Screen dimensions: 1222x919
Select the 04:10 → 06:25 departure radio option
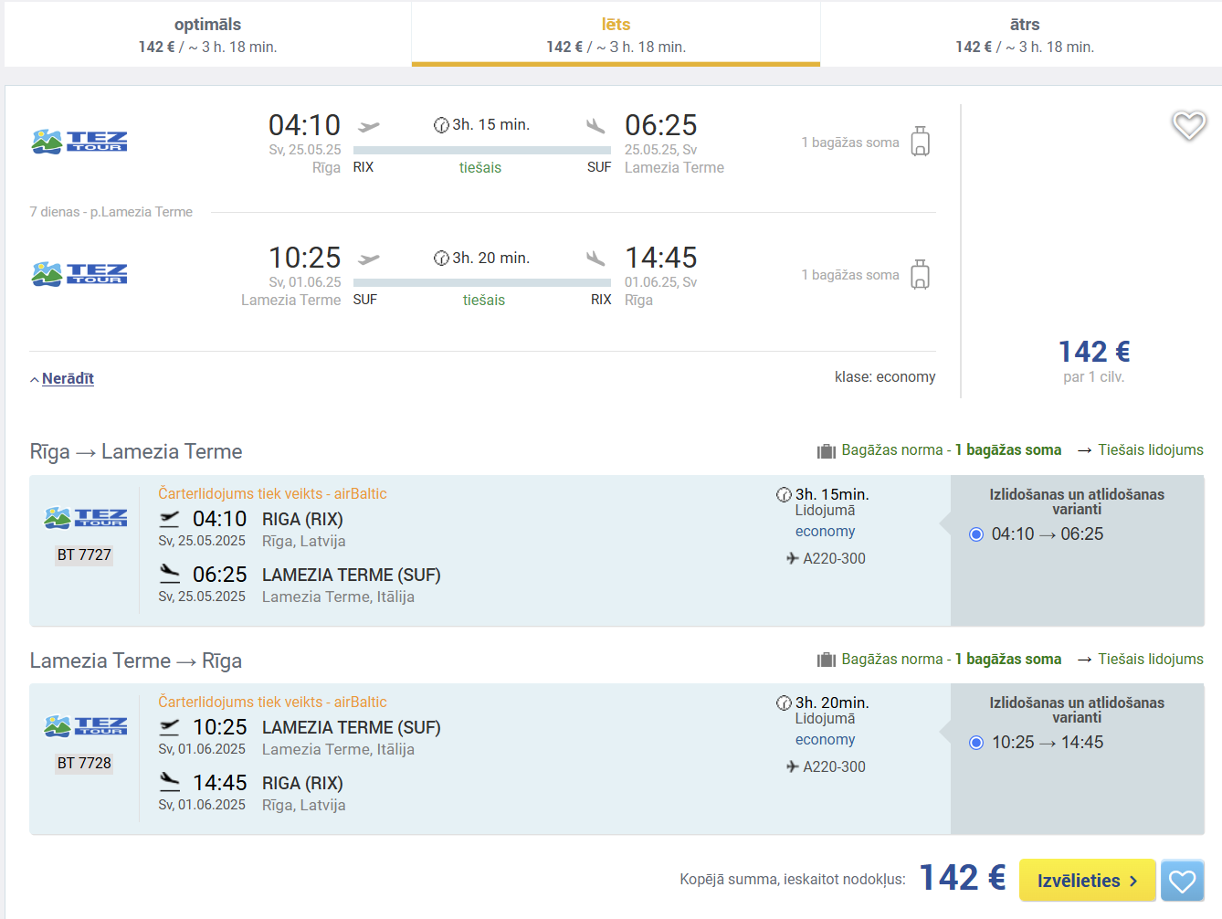(976, 534)
